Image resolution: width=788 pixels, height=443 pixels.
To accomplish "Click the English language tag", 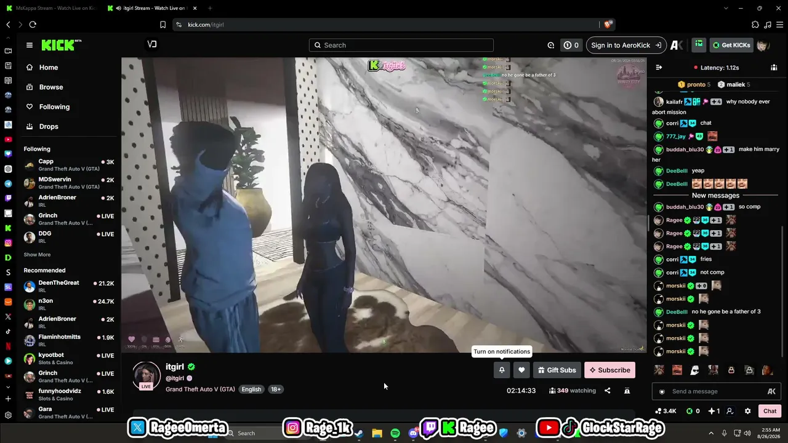I will click(251, 389).
